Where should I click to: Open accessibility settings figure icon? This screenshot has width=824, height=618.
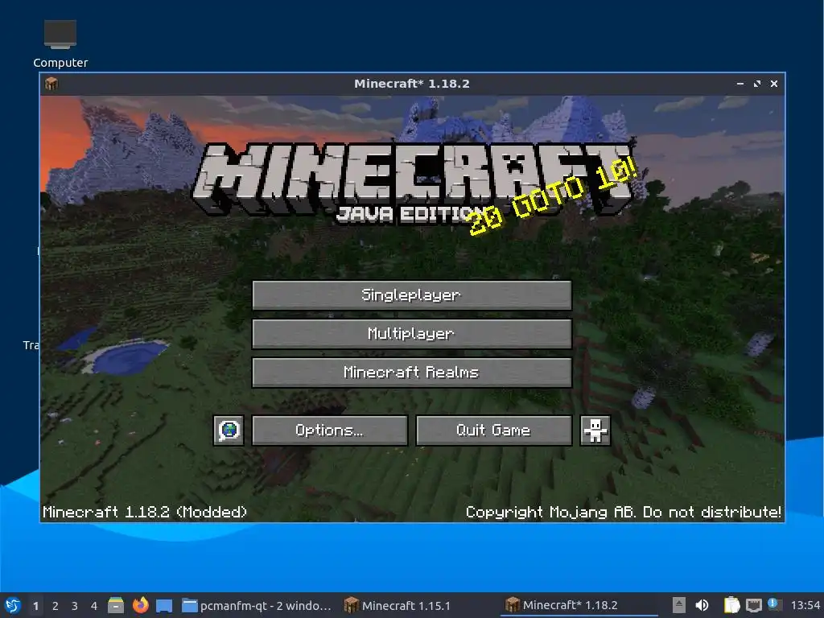click(x=595, y=431)
